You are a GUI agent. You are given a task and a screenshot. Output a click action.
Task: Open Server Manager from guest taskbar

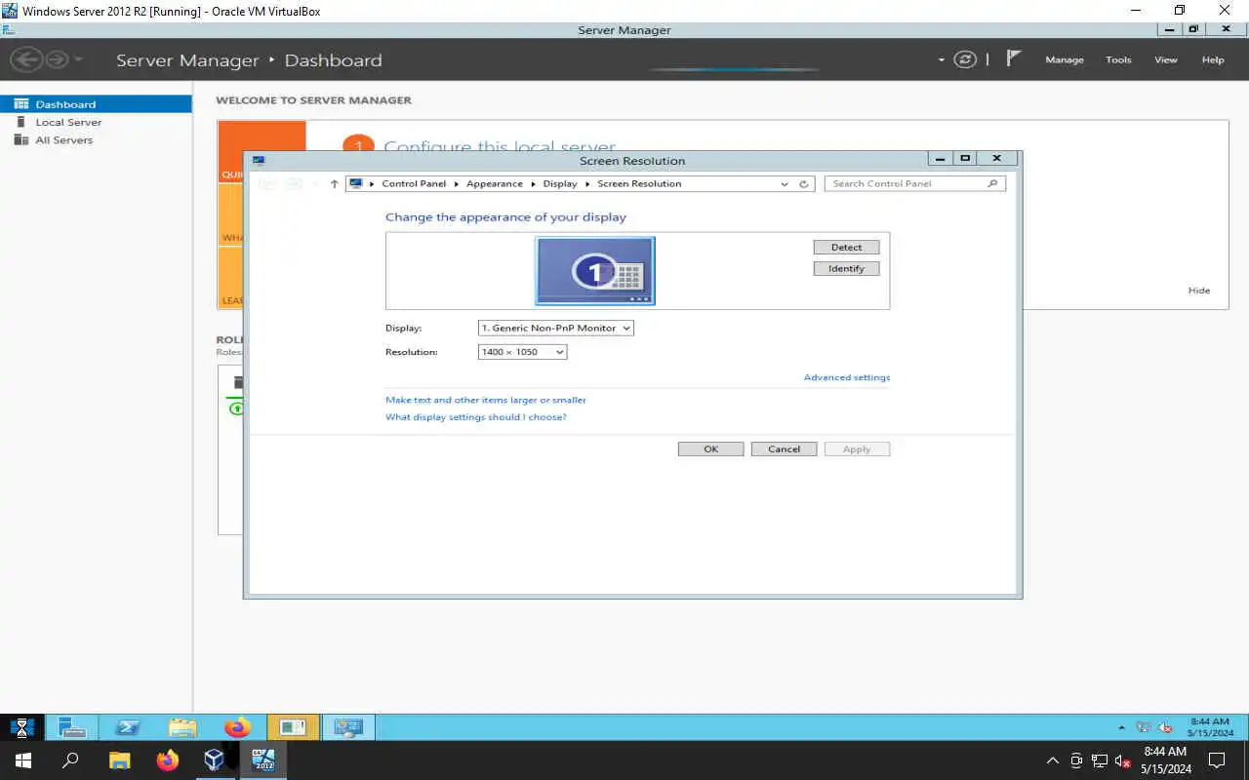tap(72, 727)
